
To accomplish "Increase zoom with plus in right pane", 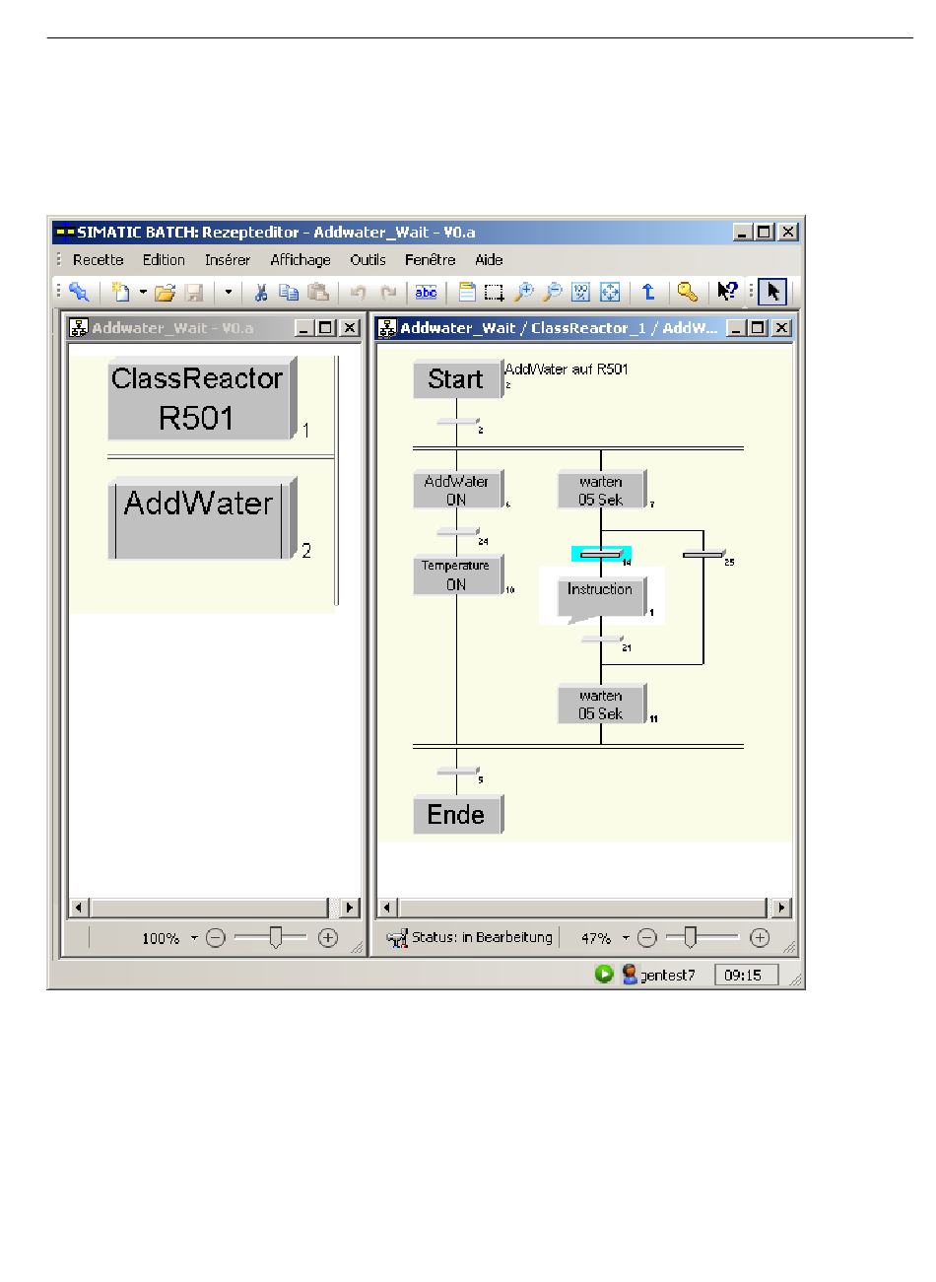I will pos(760,938).
